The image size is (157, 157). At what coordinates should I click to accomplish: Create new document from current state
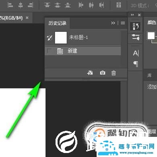[90, 73]
